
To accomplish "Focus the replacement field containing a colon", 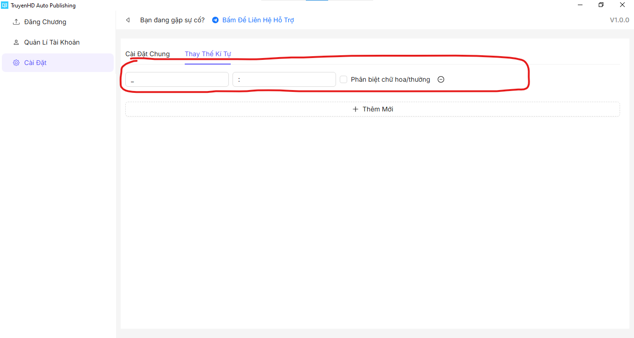I will tap(284, 79).
